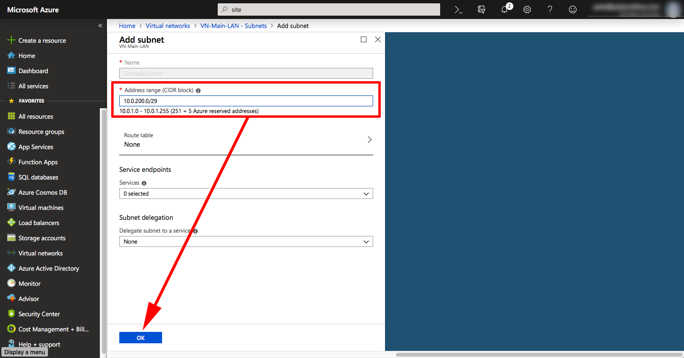Open Dashboard in the sidebar

(x=33, y=71)
